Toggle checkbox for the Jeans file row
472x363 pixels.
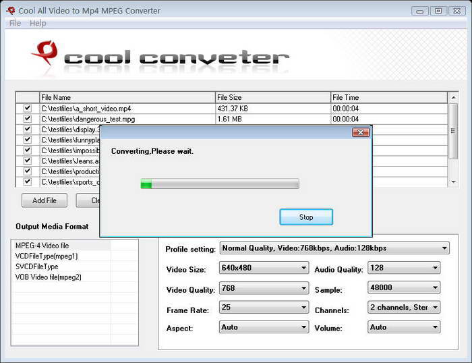(28, 161)
